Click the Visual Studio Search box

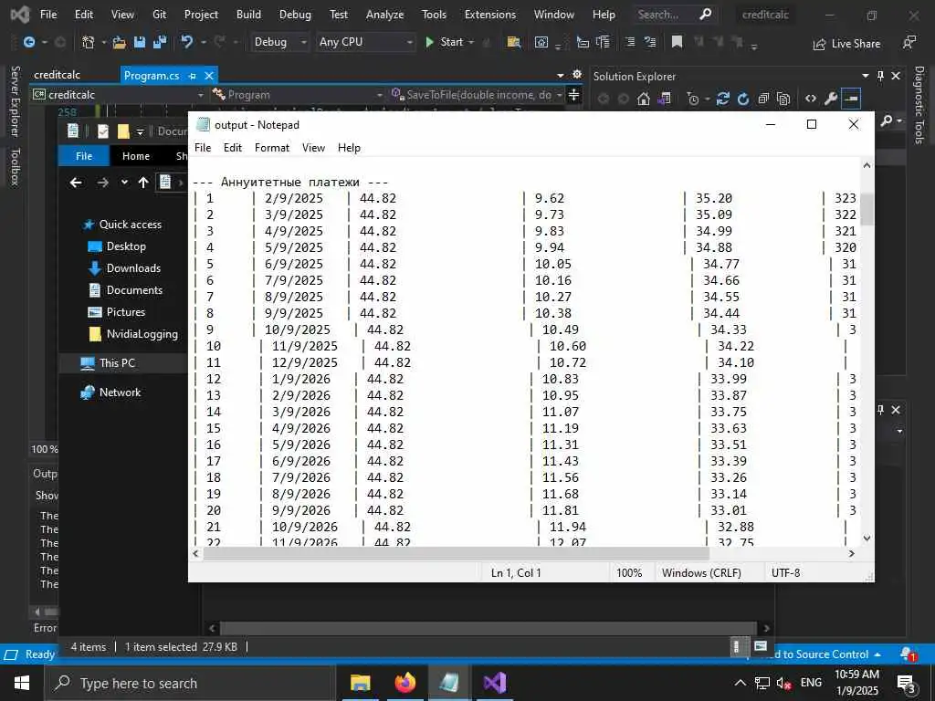[x=675, y=15]
